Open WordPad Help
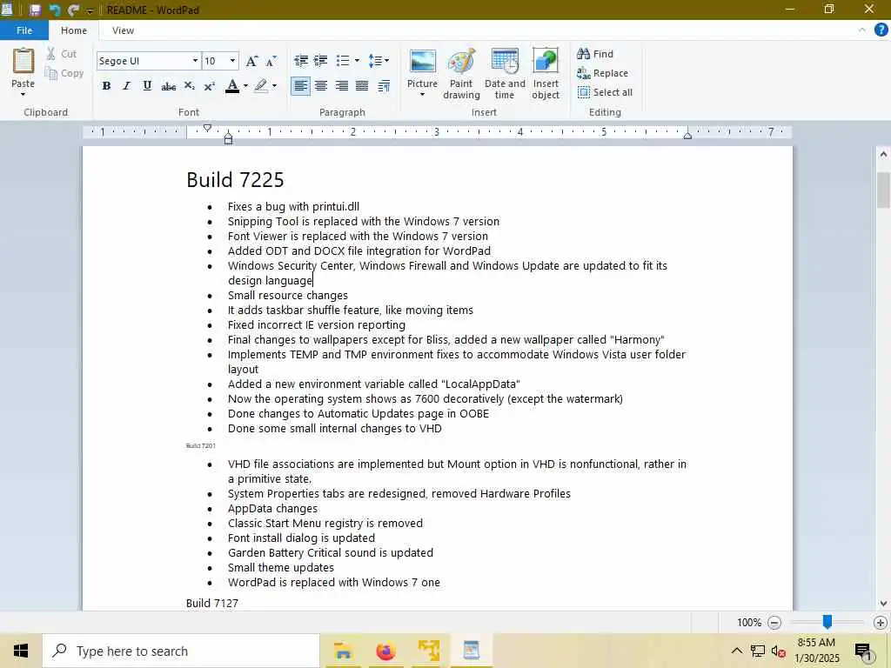 tap(881, 30)
